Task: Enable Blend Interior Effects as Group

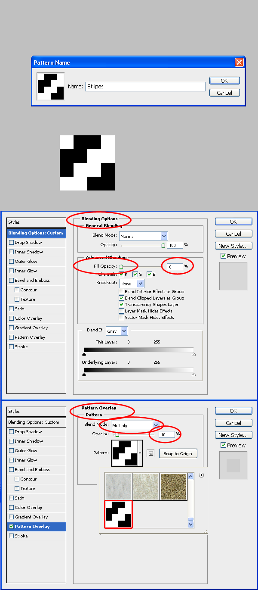Action: [122, 292]
